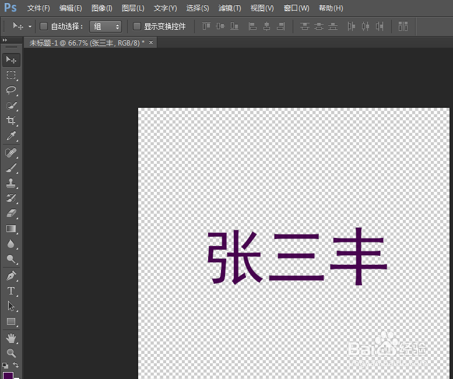Screen dimensions: 453x379
Task: Select the Zoom tool in the toolbox
Action: (x=11, y=353)
